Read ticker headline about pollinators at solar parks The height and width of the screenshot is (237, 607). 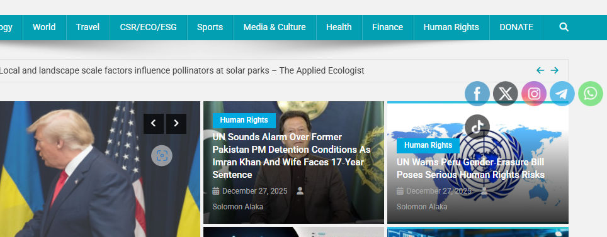tap(182, 71)
